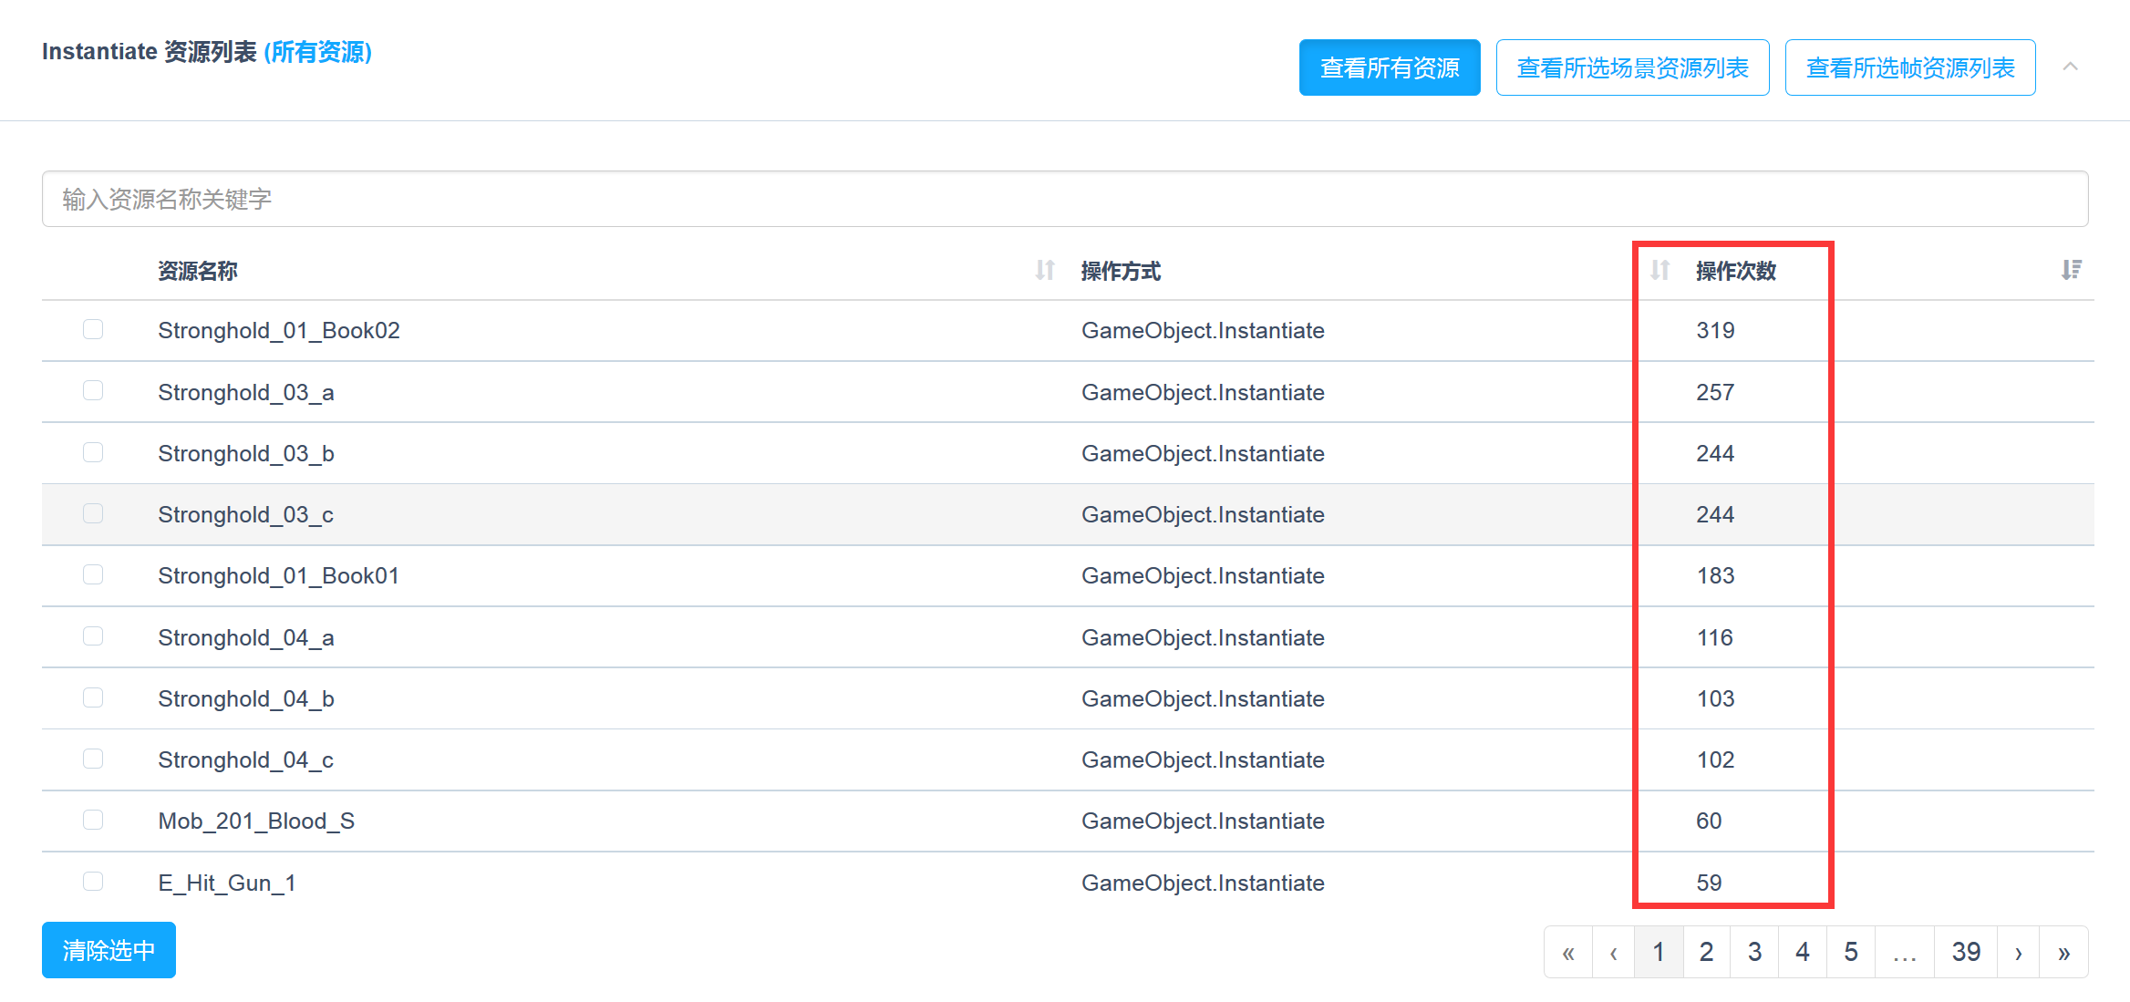The image size is (2130, 1002).
Task: Go to page 39
Action: pos(1966,953)
